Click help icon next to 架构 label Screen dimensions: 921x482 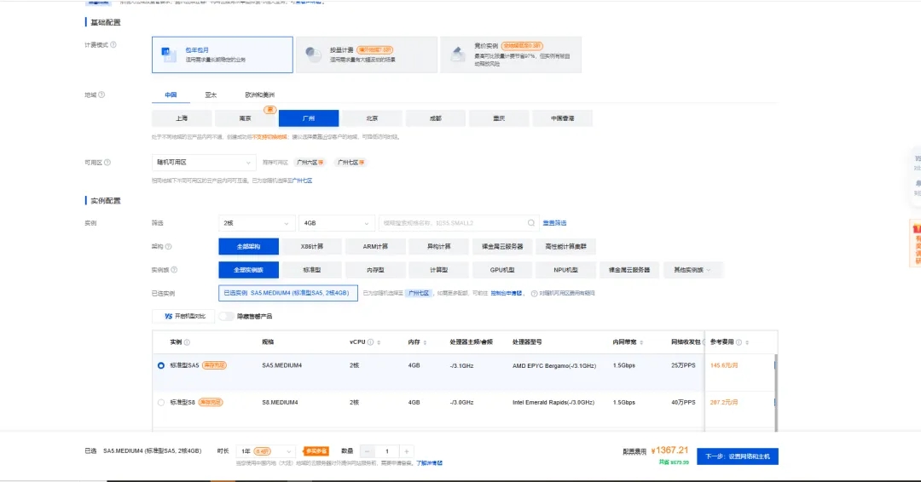coord(168,247)
